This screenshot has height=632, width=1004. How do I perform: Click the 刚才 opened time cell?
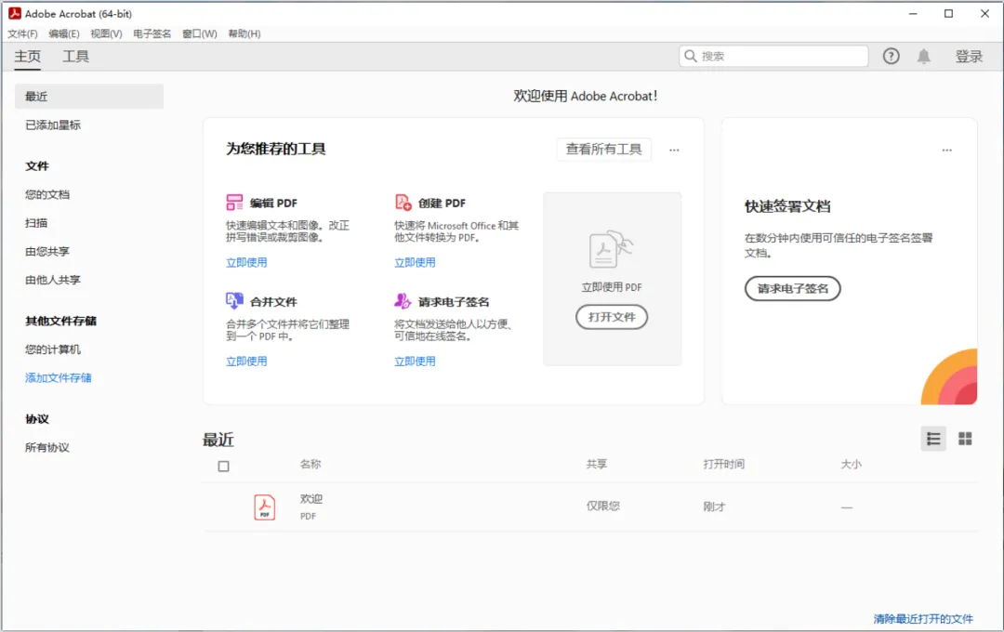715,507
